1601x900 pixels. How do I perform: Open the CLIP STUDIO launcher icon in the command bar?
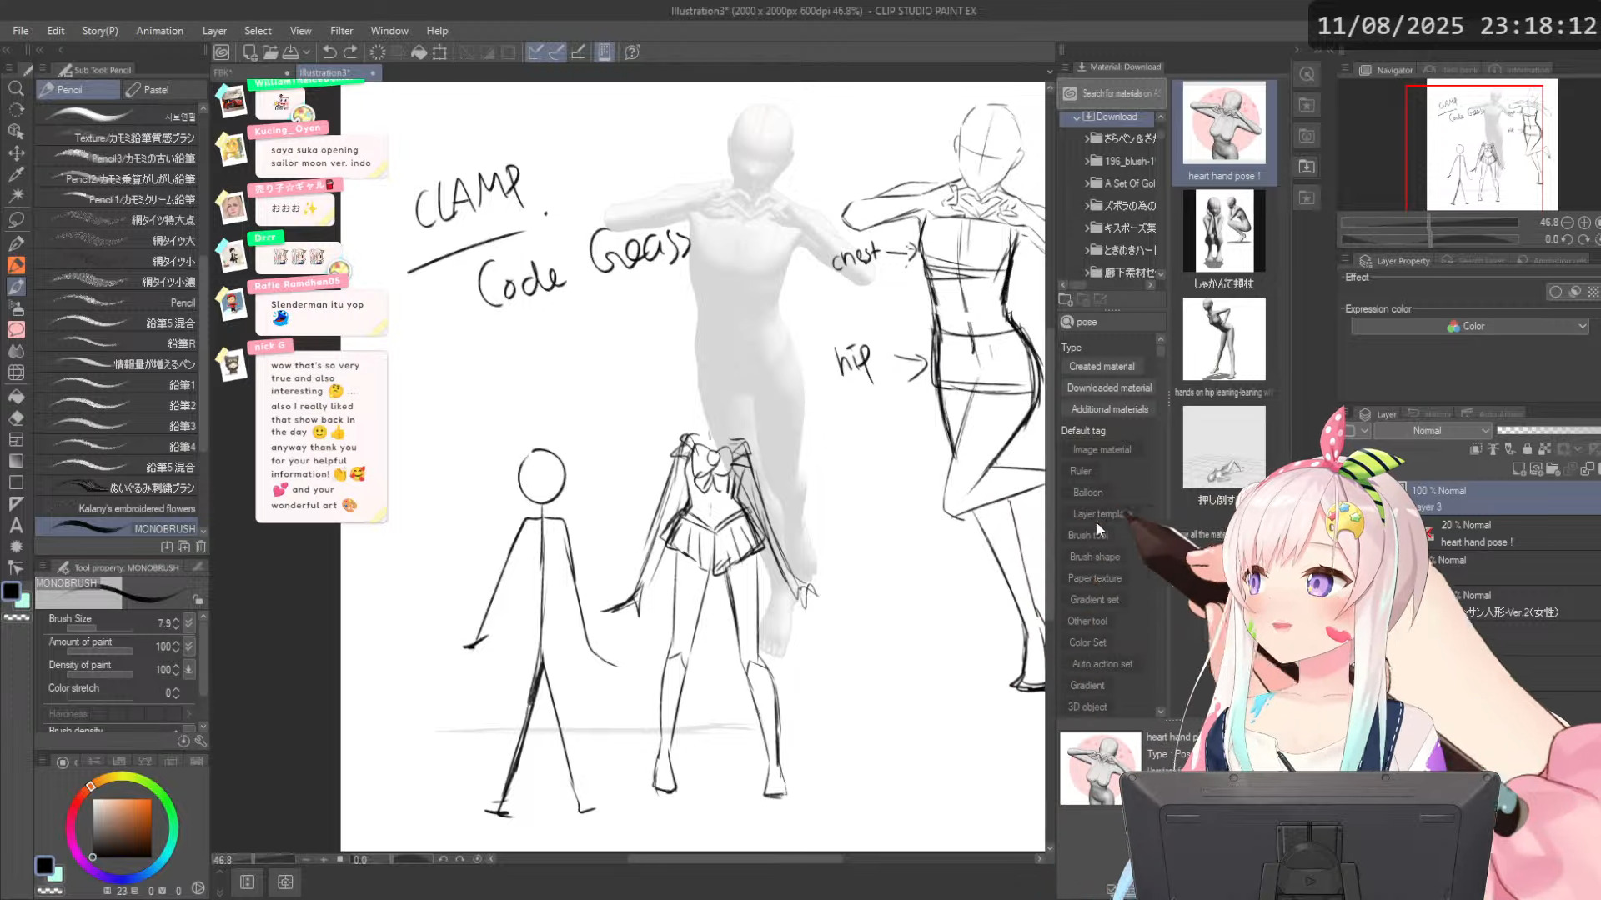pos(222,52)
